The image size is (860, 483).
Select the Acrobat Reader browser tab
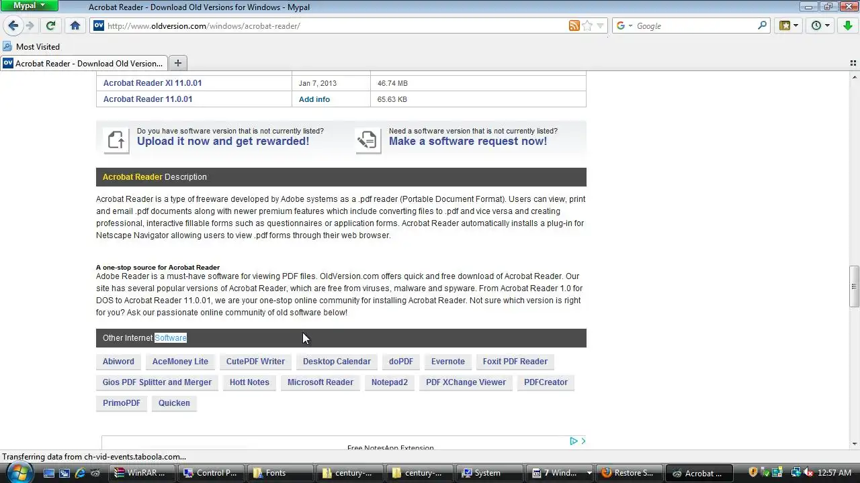(83, 63)
